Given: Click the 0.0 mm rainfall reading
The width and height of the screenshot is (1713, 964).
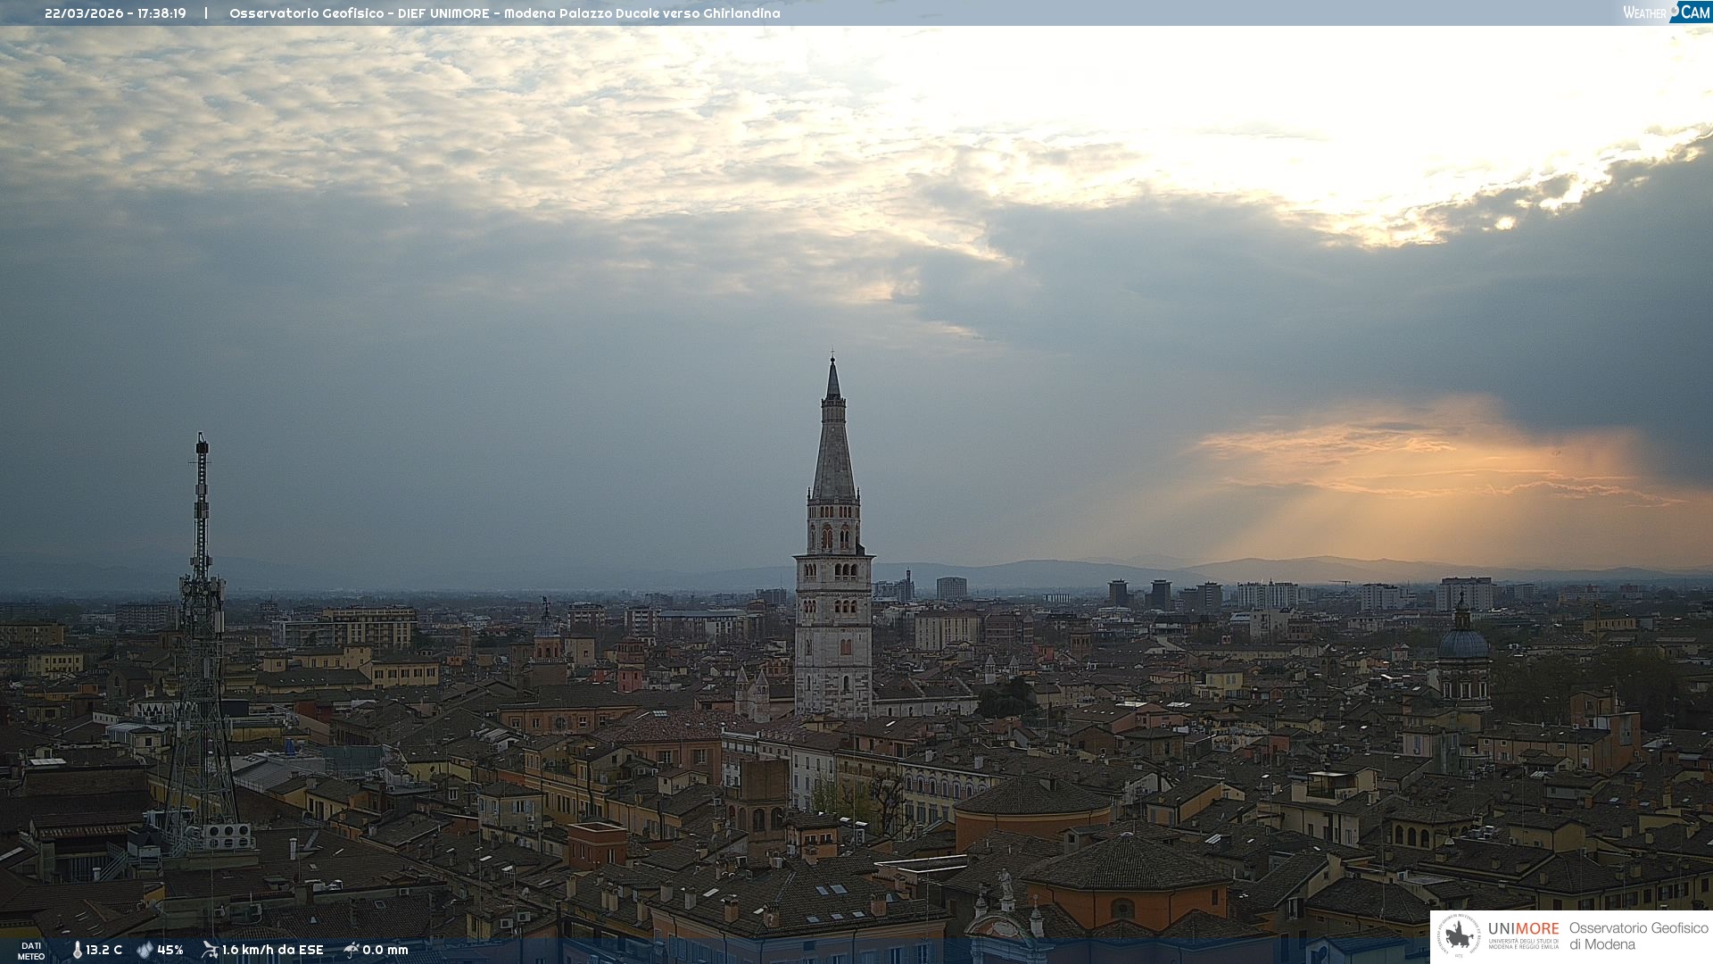Looking at the screenshot, I should (x=385, y=950).
